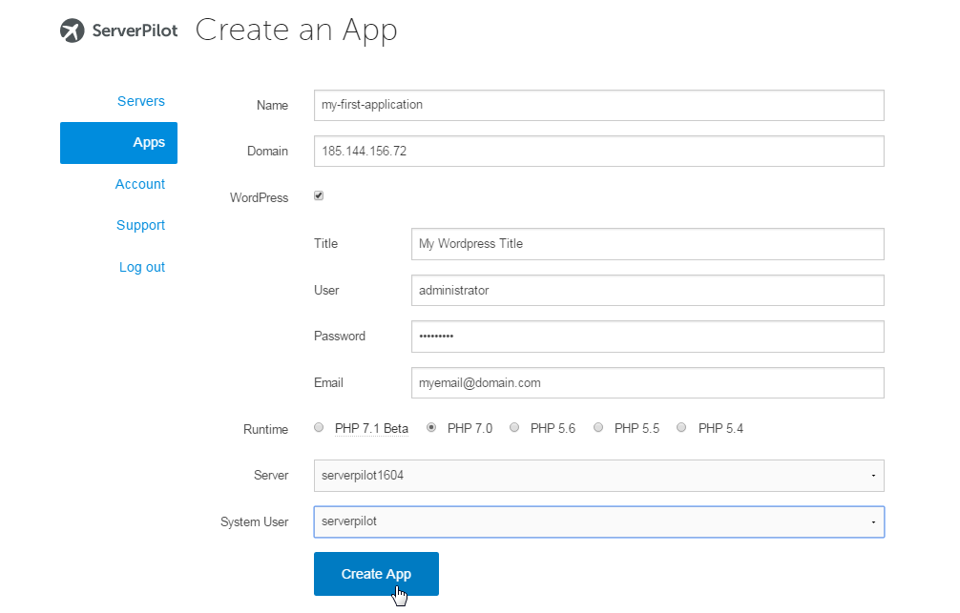Click the ServerPilot airplane logo icon

(73, 31)
